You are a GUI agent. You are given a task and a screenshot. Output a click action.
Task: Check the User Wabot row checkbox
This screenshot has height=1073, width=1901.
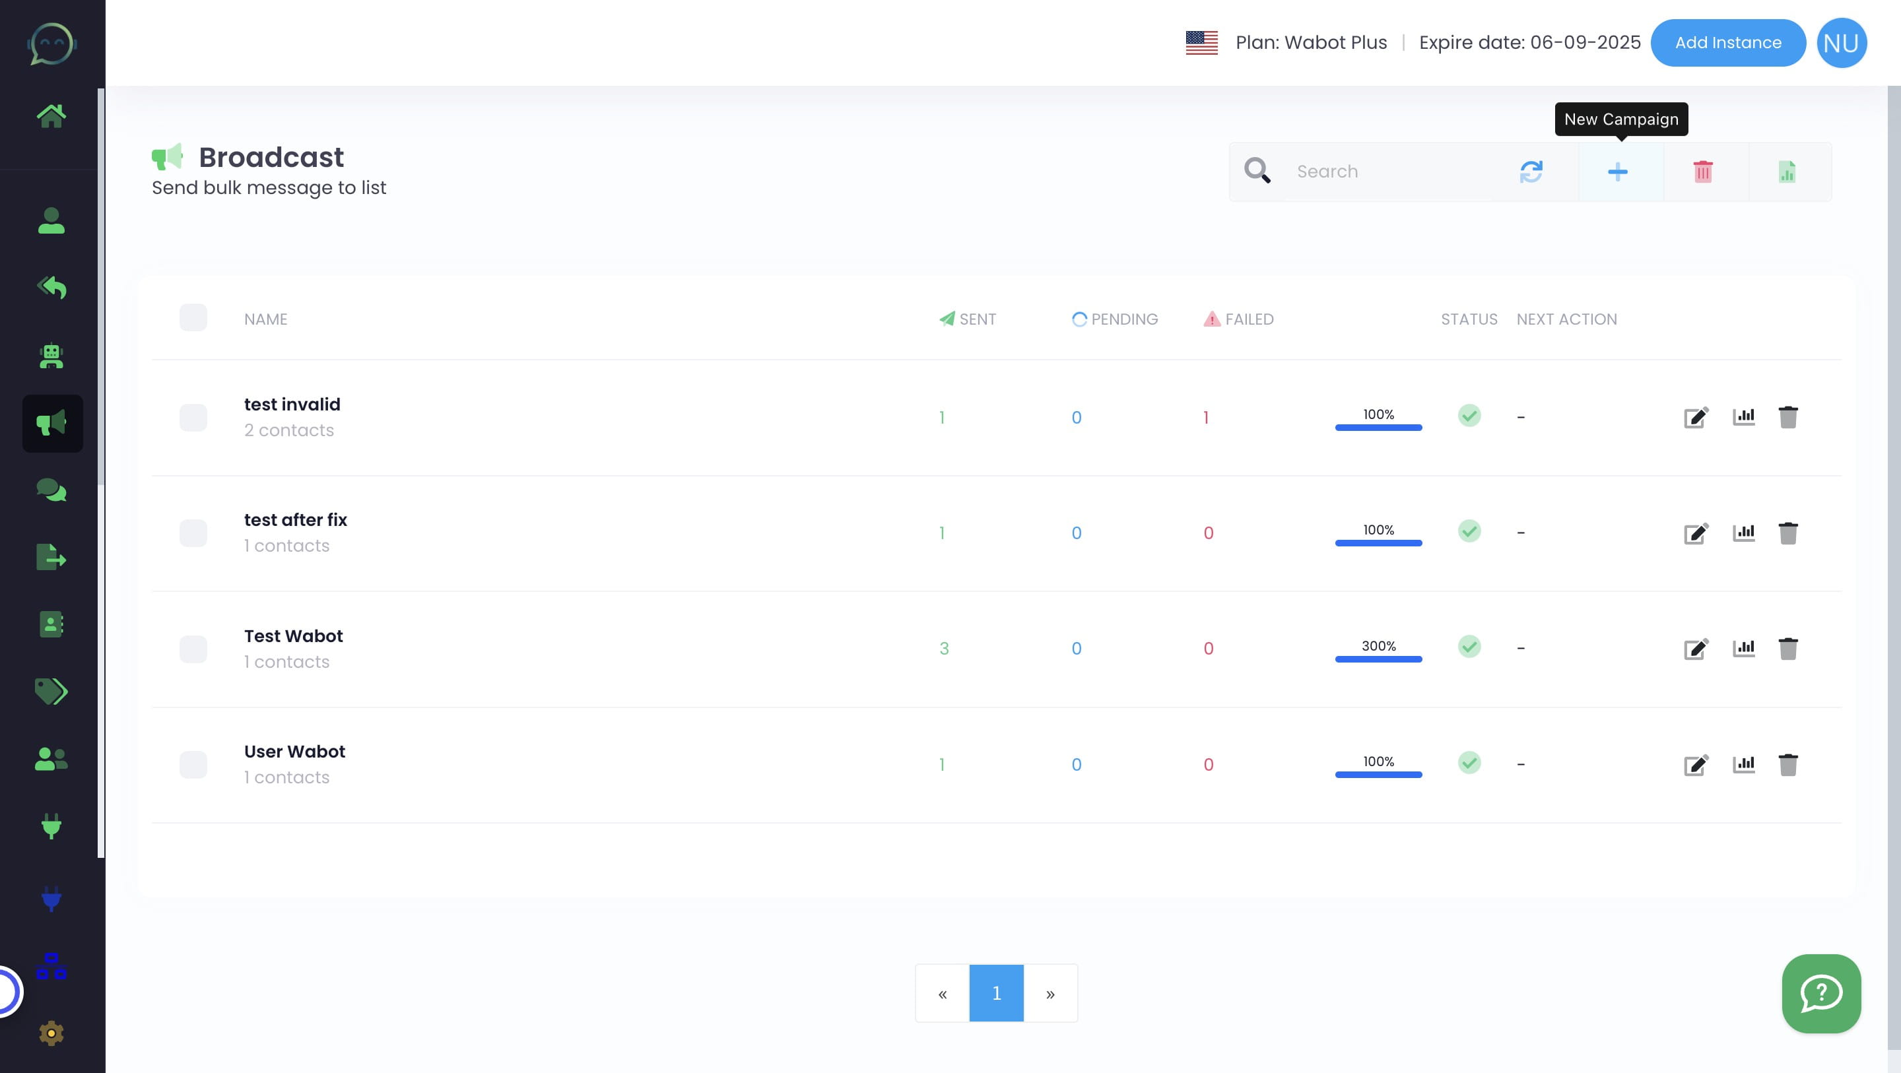193,765
